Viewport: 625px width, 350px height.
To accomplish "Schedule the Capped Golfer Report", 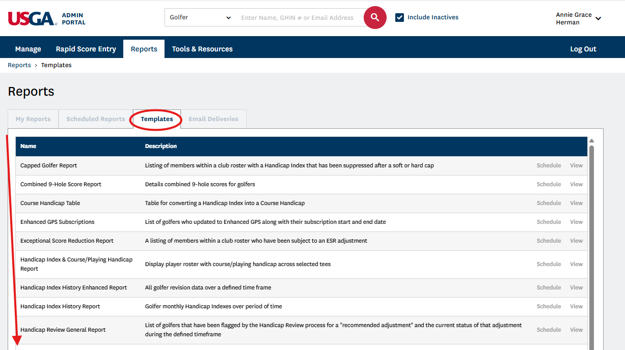I will pos(549,165).
